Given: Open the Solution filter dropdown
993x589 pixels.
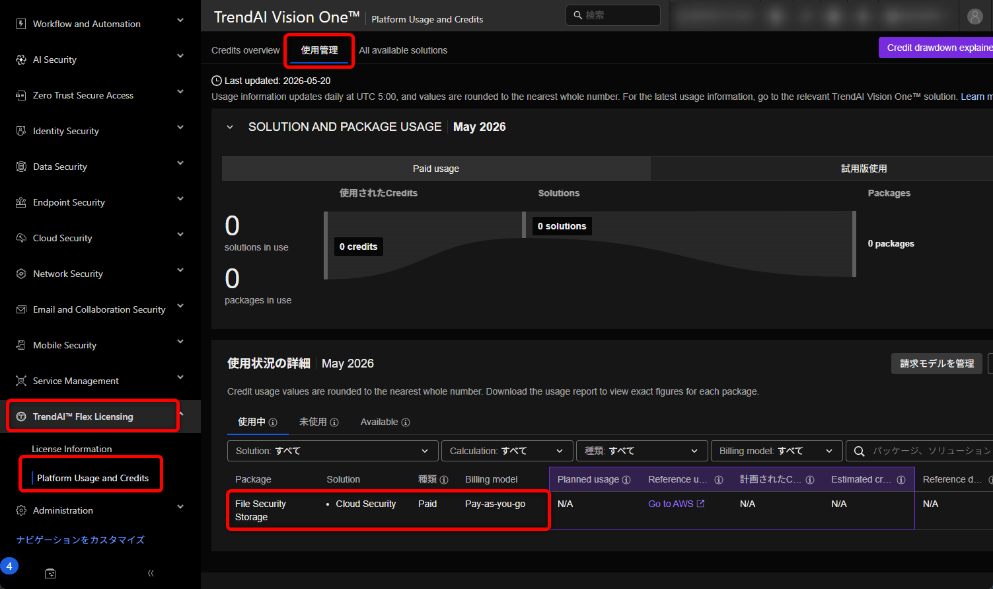Looking at the screenshot, I should coord(333,451).
